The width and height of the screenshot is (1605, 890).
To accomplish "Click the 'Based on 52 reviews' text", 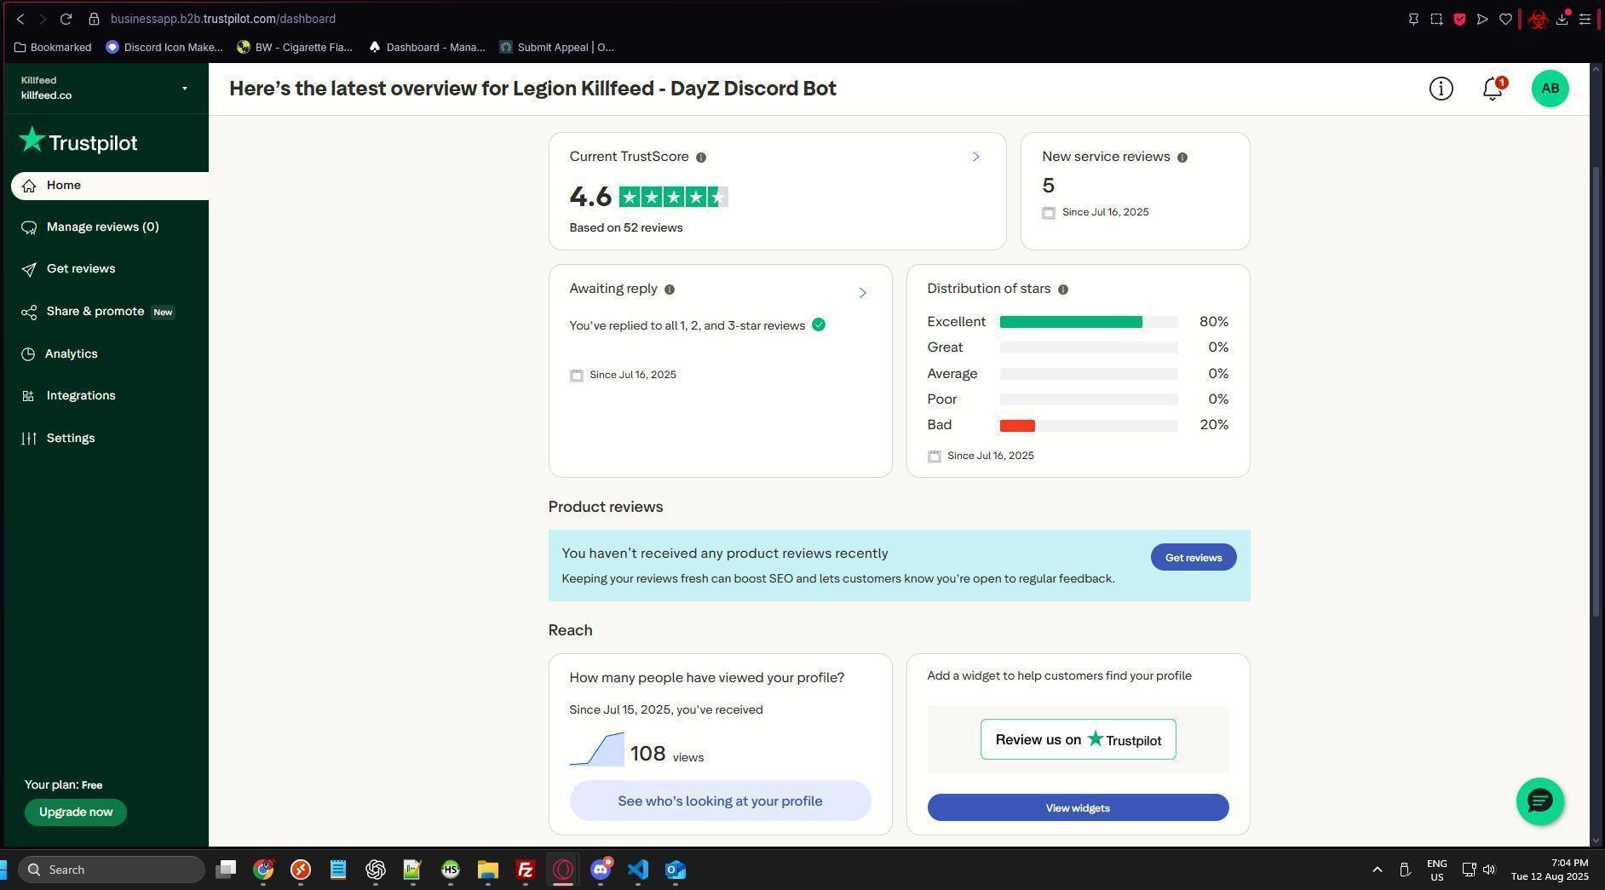I will [626, 228].
